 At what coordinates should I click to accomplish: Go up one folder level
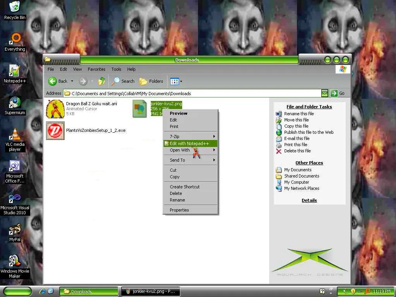[x=102, y=81]
